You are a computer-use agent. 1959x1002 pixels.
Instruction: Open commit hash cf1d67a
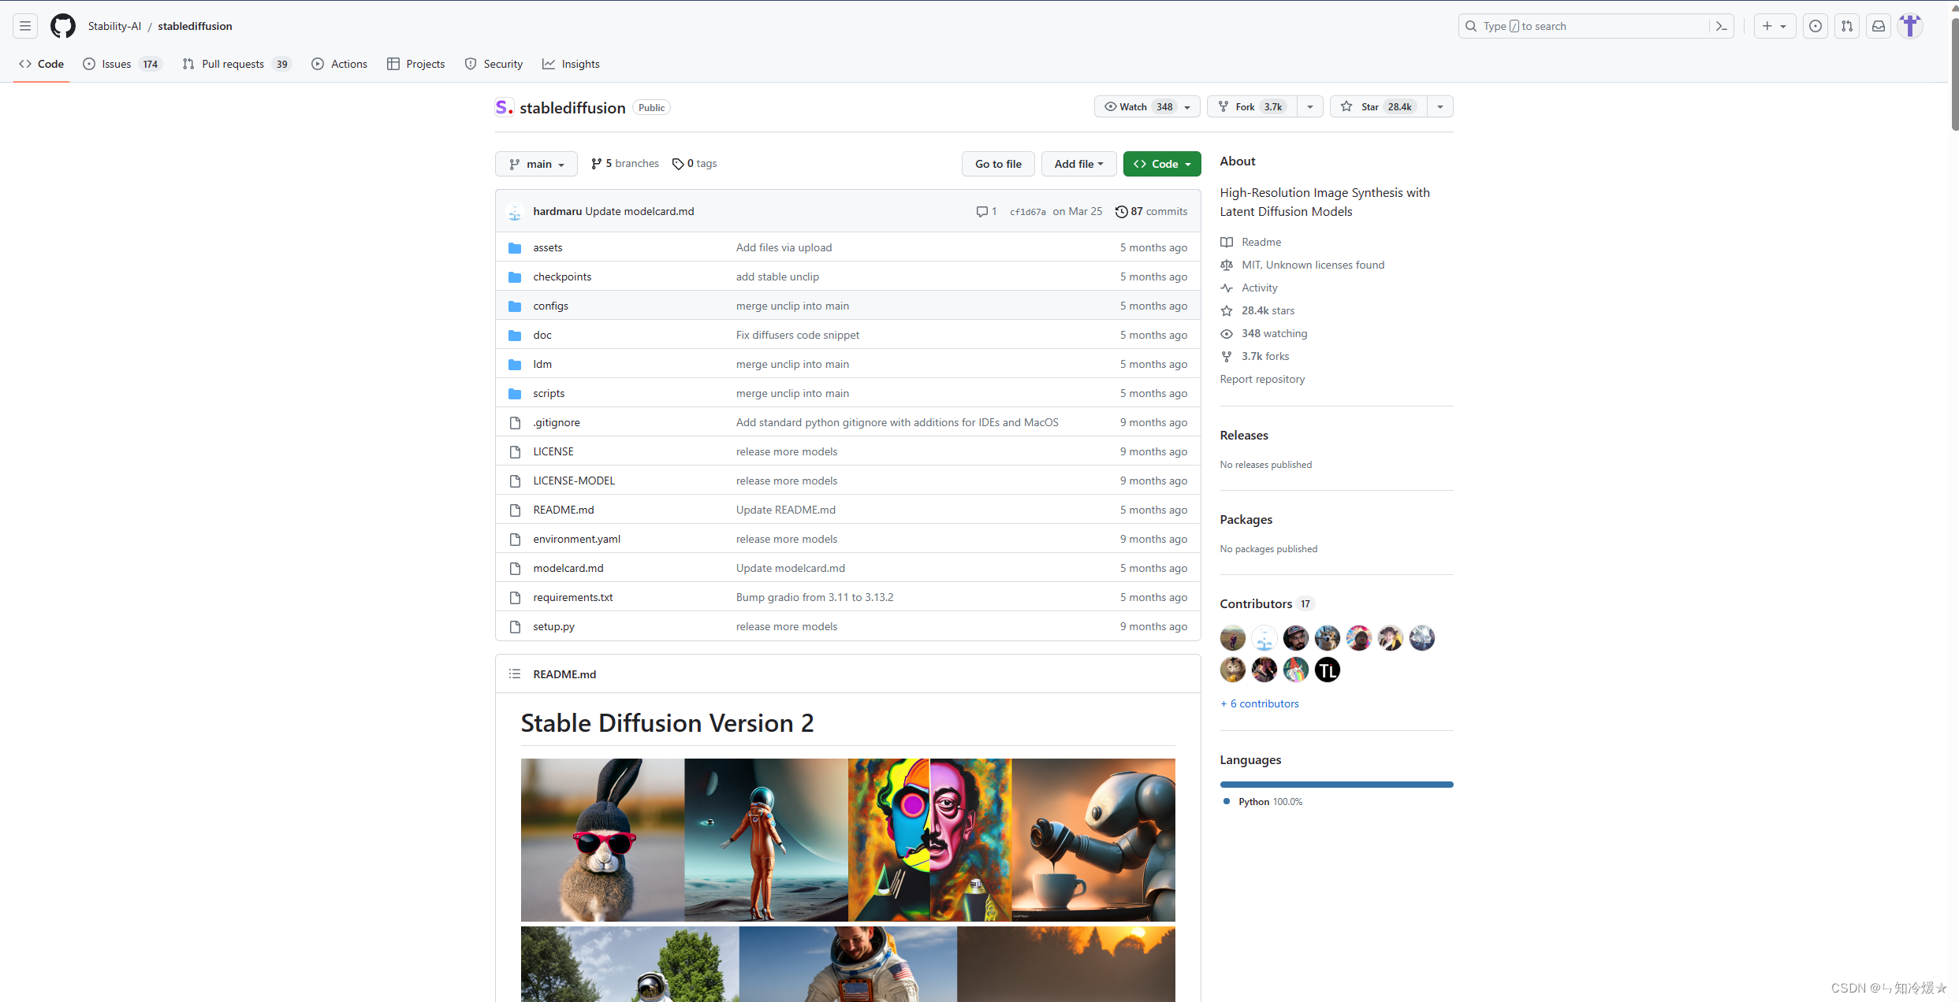(1028, 211)
